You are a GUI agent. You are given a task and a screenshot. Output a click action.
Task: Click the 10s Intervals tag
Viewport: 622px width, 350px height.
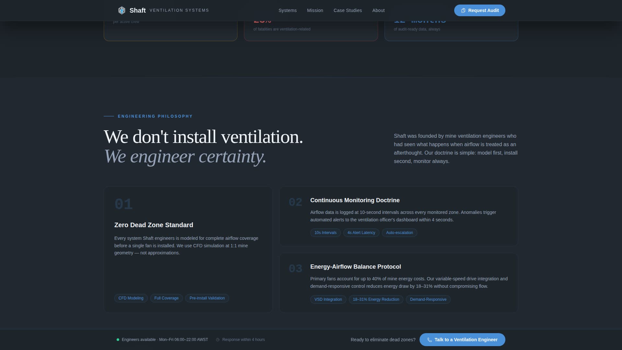[x=325, y=233]
